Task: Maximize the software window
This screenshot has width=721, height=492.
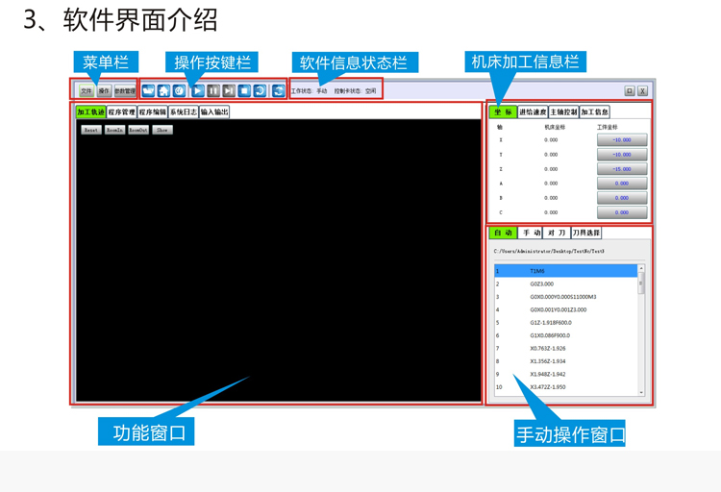Action: point(630,90)
